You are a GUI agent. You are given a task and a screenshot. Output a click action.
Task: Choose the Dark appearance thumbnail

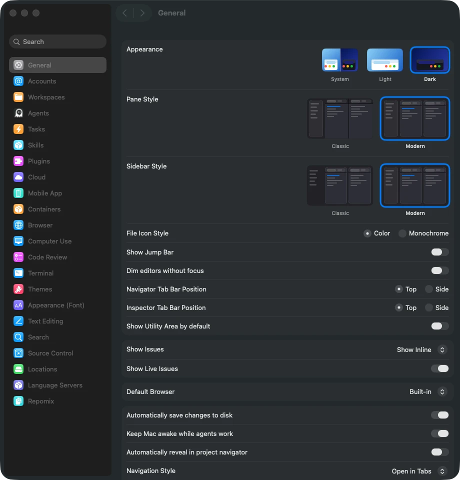coord(429,60)
